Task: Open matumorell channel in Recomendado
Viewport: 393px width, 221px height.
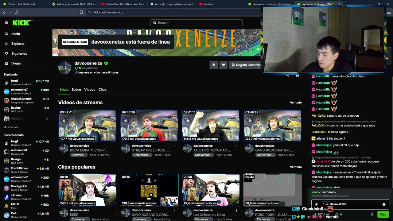Action: pyautogui.click(x=26, y=152)
